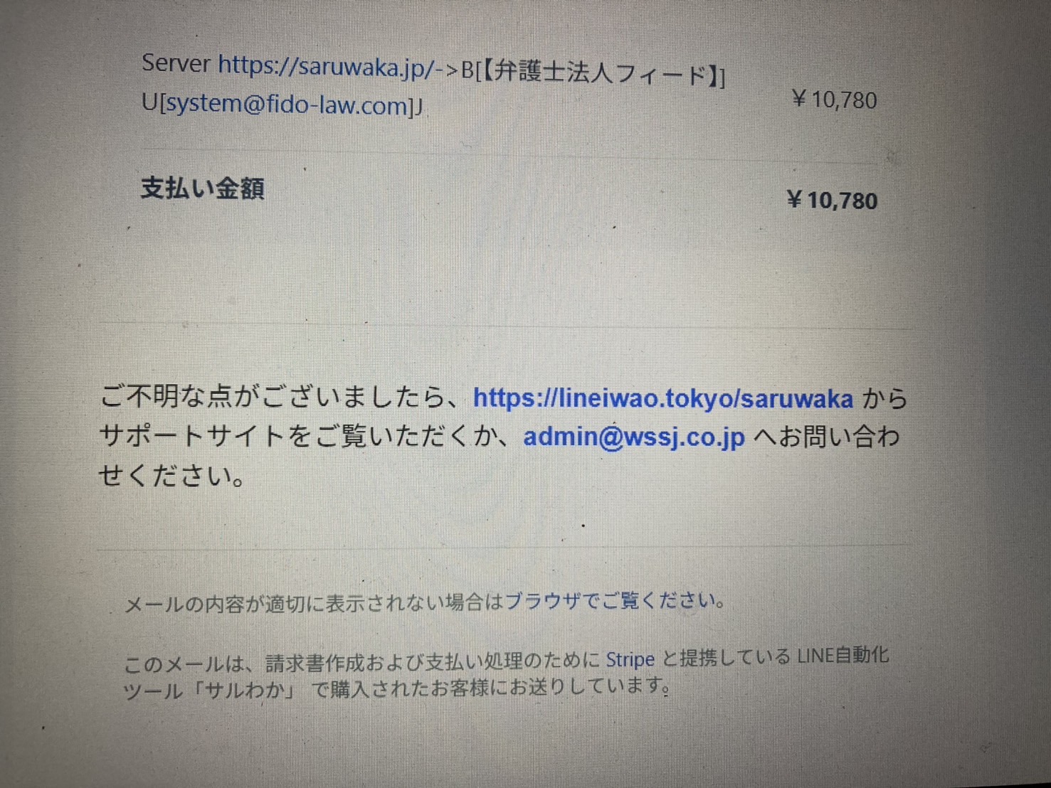The height and width of the screenshot is (788, 1051).
Task: Click the ご不明な点がございましたら text
Action: 283,396
